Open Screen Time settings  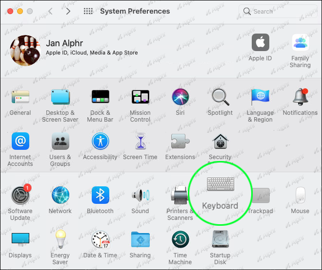tap(141, 141)
